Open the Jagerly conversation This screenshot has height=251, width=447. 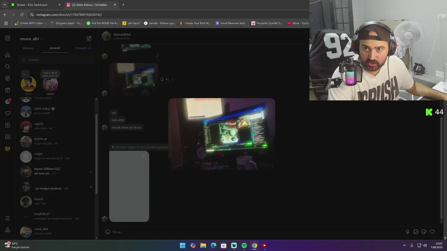pos(55,126)
